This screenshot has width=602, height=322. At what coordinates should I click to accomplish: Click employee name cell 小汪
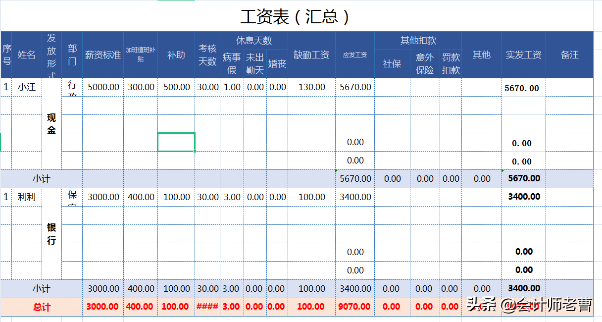point(27,86)
